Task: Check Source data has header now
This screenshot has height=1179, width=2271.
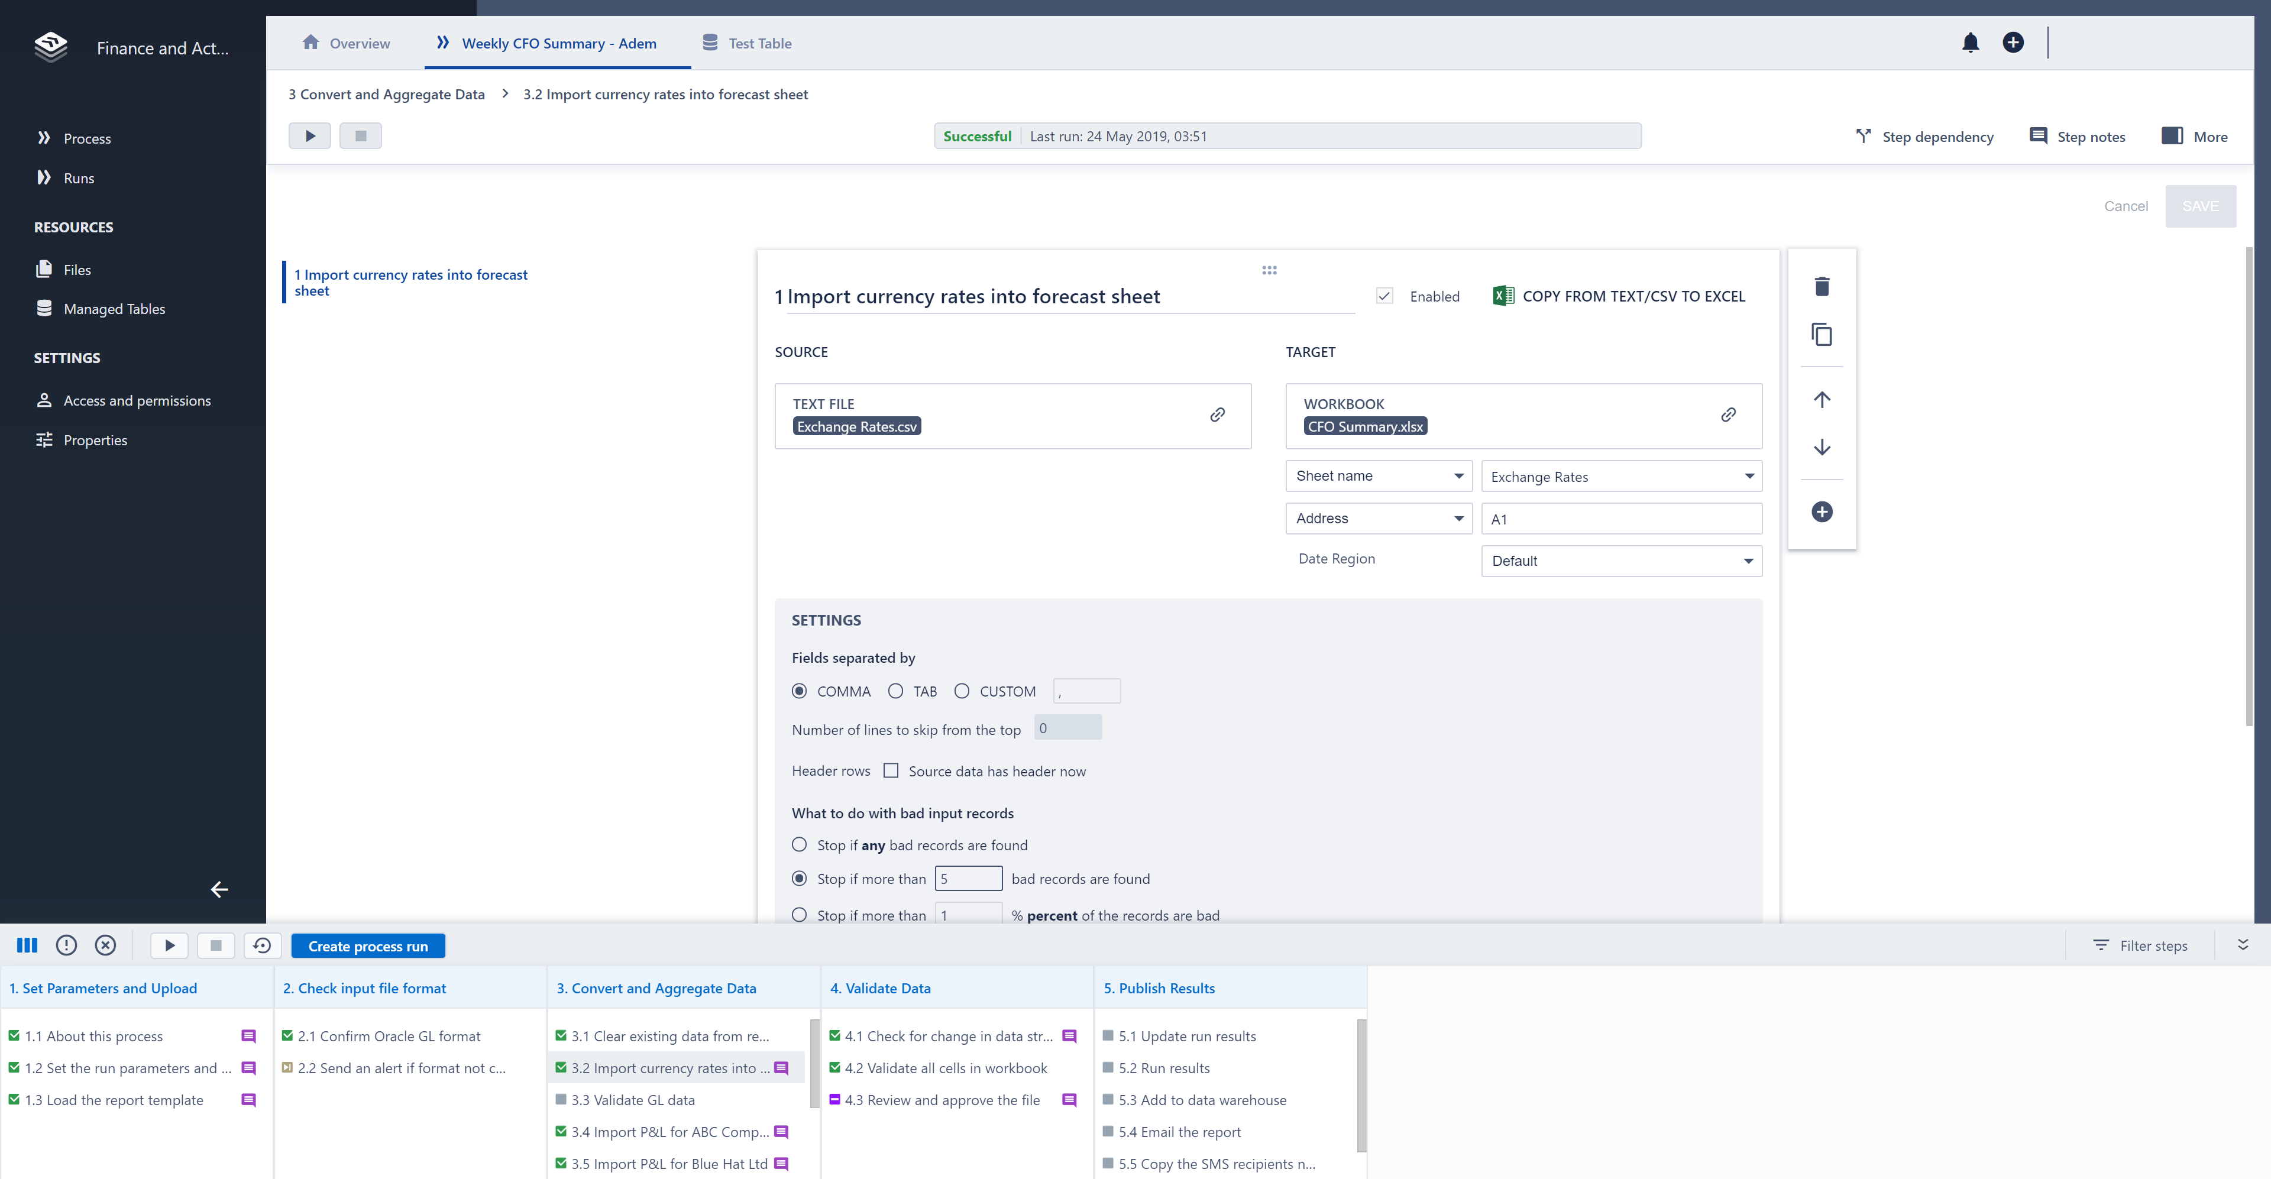Action: [x=891, y=770]
